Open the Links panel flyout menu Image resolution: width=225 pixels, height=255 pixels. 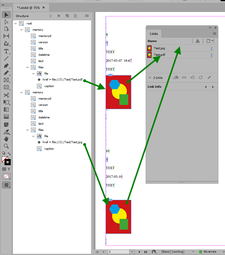coord(215,33)
